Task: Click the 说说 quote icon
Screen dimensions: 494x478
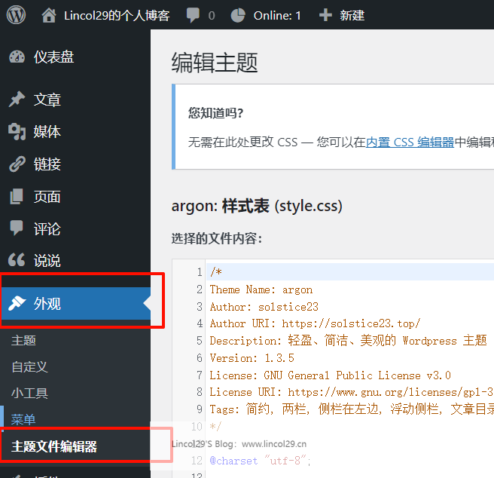Action: (x=17, y=261)
